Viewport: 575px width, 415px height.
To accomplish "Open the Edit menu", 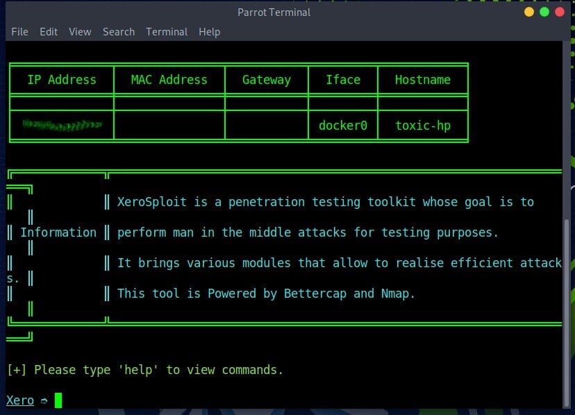I will (49, 32).
